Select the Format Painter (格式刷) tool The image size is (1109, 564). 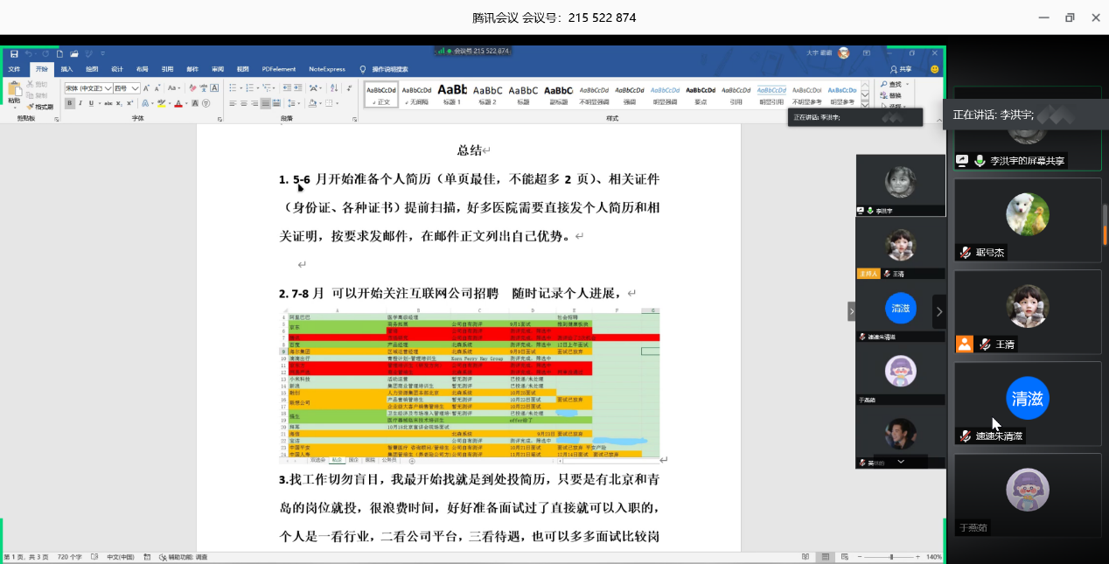(40, 107)
